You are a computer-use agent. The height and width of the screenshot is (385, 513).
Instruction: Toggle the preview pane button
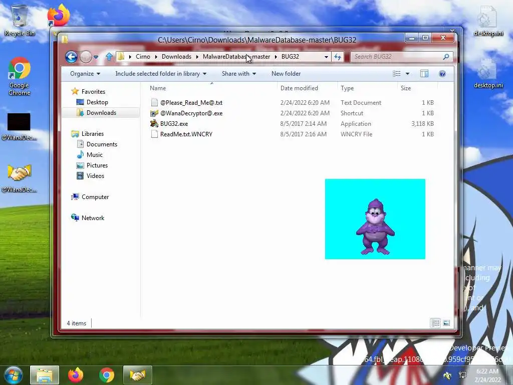click(424, 74)
